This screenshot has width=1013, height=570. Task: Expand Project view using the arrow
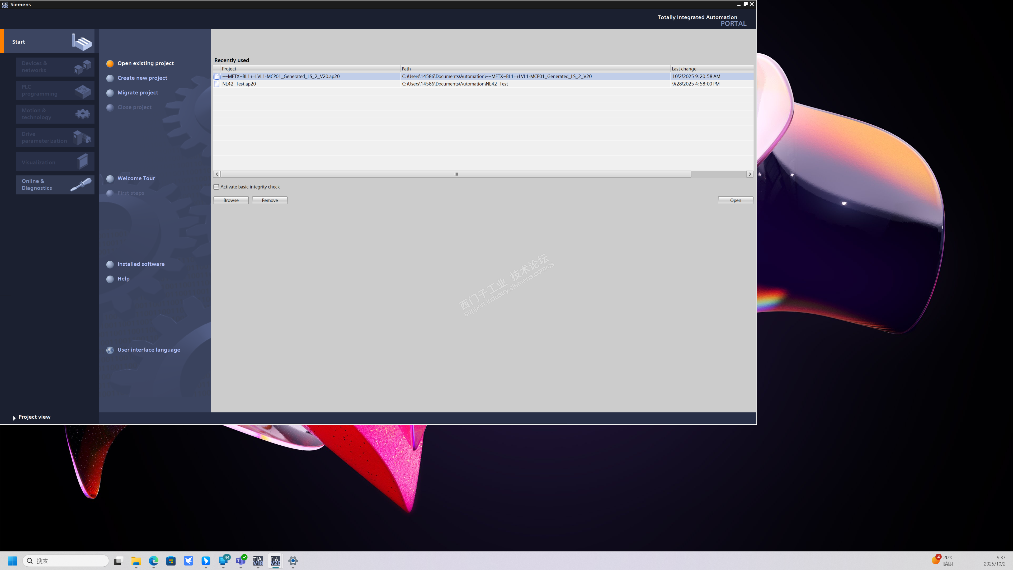14,418
